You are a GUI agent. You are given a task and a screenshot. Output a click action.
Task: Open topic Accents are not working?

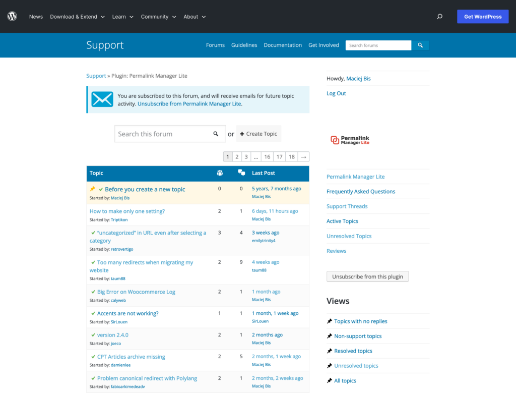[127, 313]
